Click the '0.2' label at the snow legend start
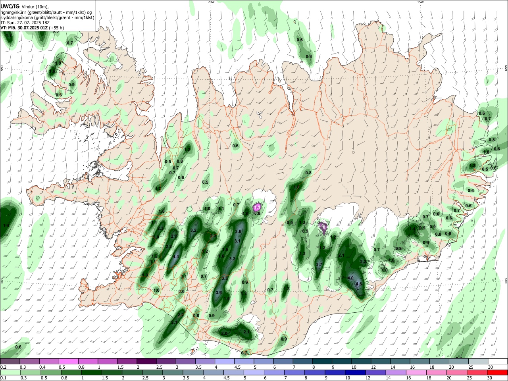508x381 pixels. pyautogui.click(x=4, y=367)
